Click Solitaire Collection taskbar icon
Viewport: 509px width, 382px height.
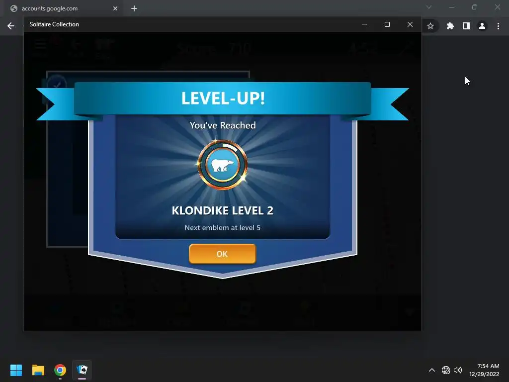[82, 370]
